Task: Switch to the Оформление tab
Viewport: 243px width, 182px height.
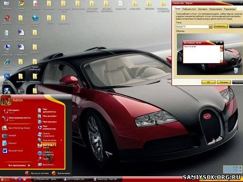Action: point(215,9)
